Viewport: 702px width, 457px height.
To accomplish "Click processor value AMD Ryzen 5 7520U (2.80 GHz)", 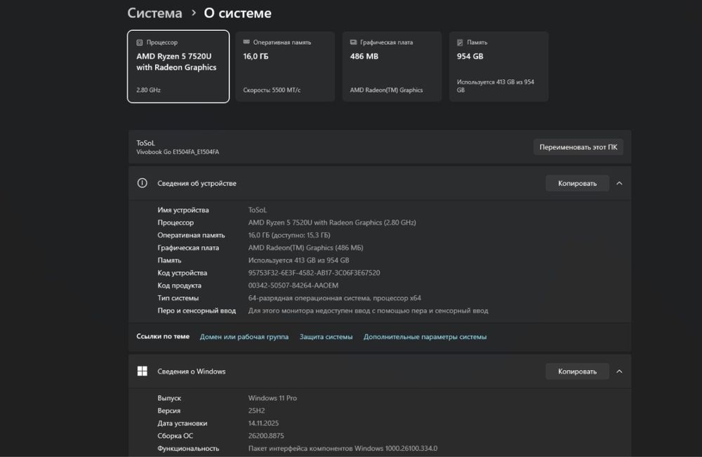I will coord(332,222).
